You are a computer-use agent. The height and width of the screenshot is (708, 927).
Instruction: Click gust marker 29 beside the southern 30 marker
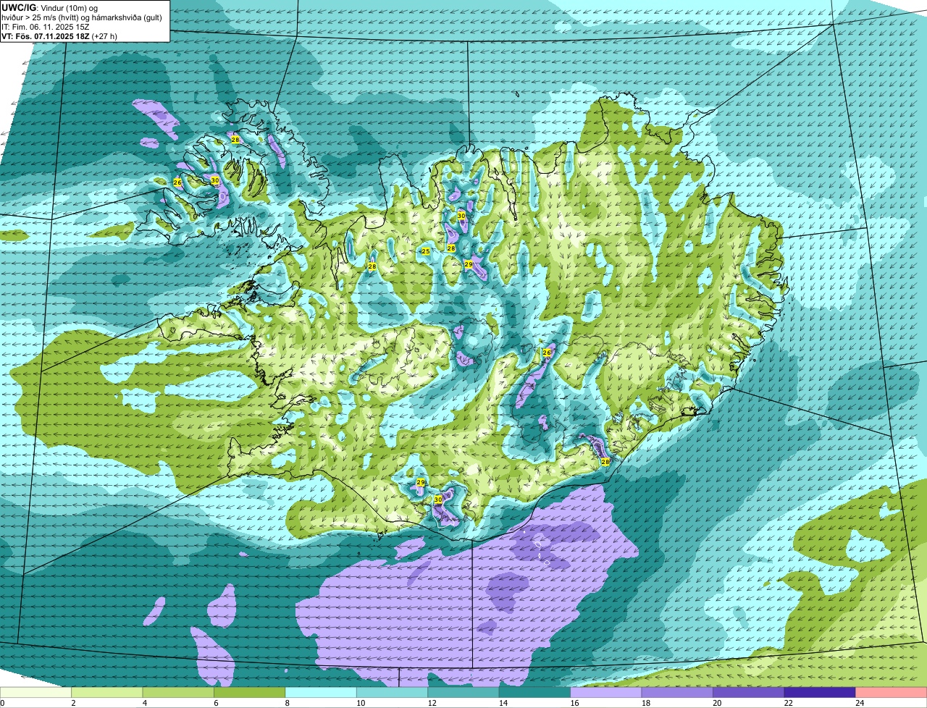pyautogui.click(x=421, y=482)
